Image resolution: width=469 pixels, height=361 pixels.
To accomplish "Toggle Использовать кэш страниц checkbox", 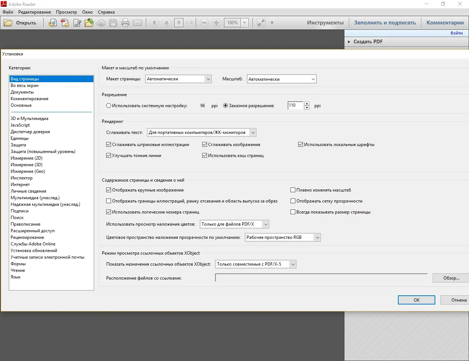I will click(205, 156).
